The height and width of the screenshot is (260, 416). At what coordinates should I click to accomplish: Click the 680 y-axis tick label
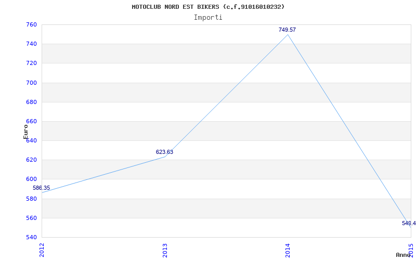[31, 102]
